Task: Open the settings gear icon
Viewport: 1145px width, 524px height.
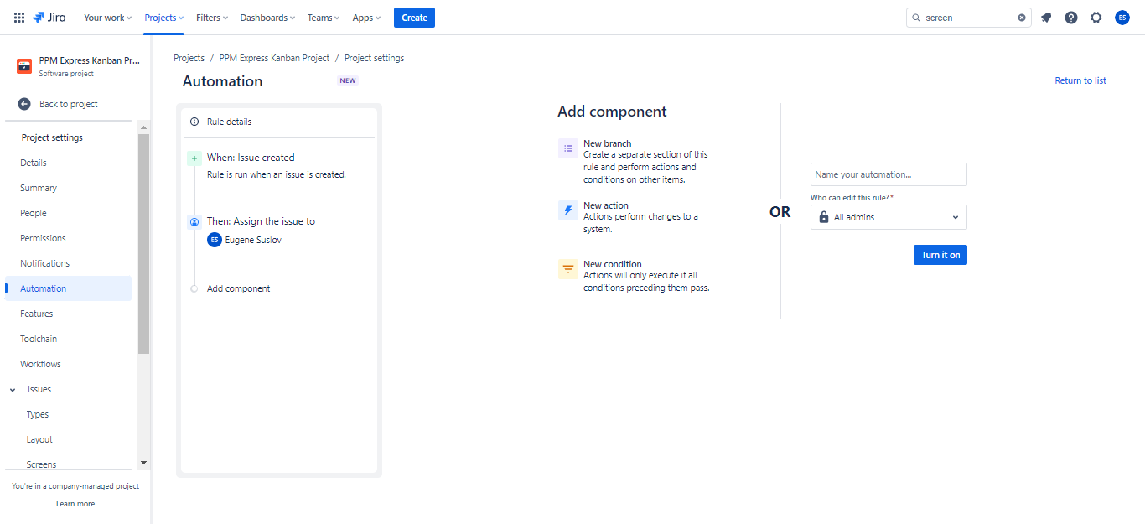Action: (1096, 18)
